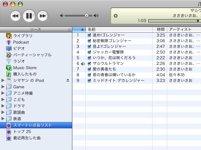Click the rewind previous track button

tap(15, 16)
